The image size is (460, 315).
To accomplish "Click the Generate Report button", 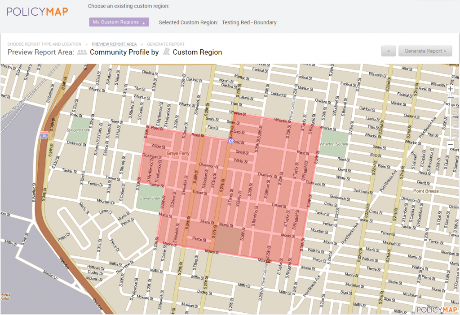I will point(425,51).
